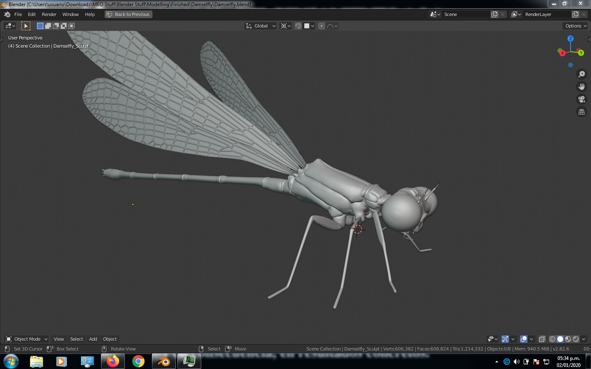
Task: Toggle viewport overlays display
Action: tap(524, 339)
